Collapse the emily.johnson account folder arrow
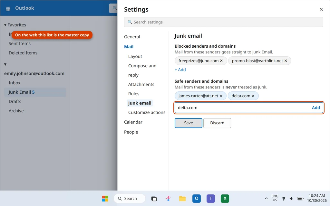The image size is (330, 206). pyautogui.click(x=5, y=64)
